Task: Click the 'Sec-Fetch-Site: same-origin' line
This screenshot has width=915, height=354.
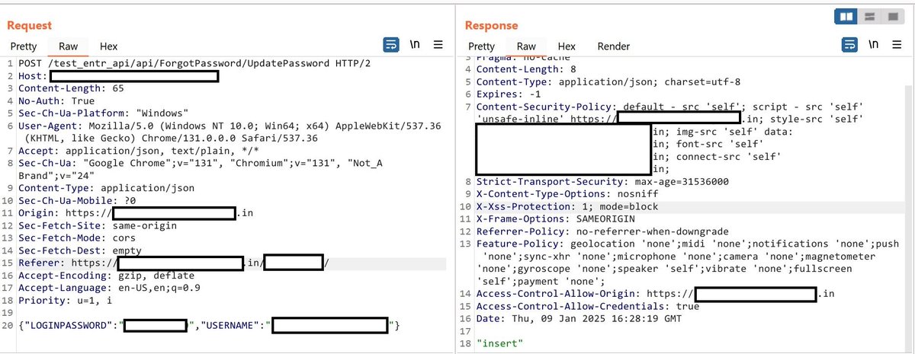Action: click(98, 225)
